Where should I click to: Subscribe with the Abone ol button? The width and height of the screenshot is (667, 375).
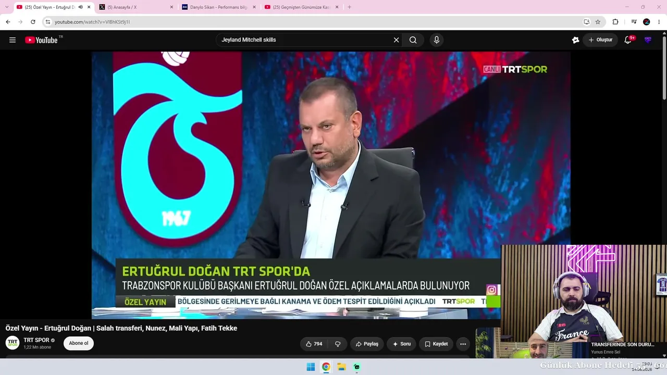pos(79,343)
